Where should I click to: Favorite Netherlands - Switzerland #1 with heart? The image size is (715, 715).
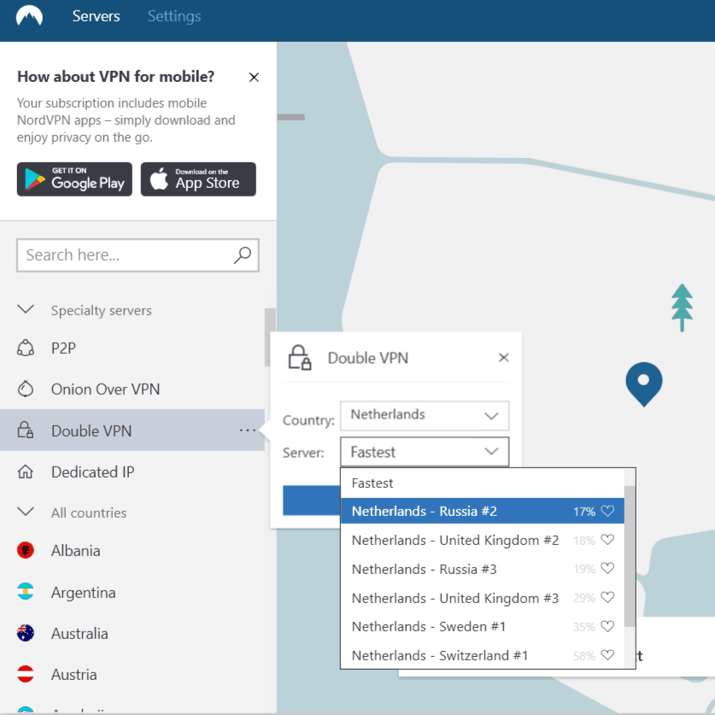coord(607,655)
